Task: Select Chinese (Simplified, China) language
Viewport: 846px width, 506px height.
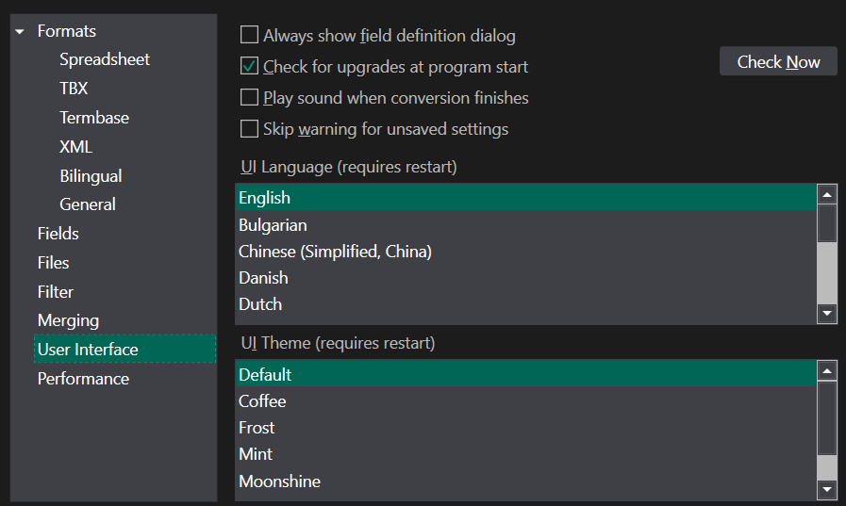Action: (525, 251)
